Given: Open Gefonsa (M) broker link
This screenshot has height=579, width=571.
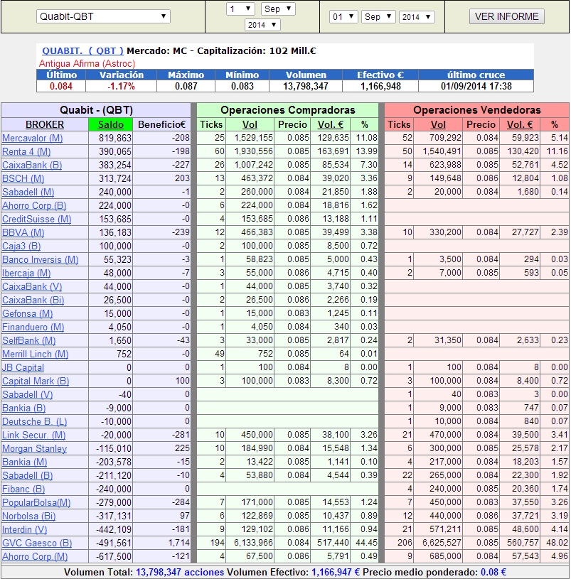Looking at the screenshot, I should pos(27,313).
